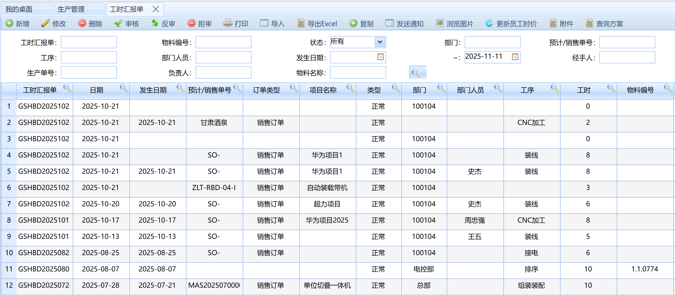Click the magnifier search button below the date filters
Image resolution: width=675 pixels, height=295 pixels.
point(417,73)
